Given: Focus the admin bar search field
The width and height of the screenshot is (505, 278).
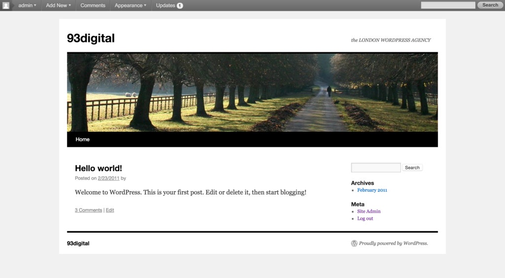Looking at the screenshot, I should coord(448,5).
